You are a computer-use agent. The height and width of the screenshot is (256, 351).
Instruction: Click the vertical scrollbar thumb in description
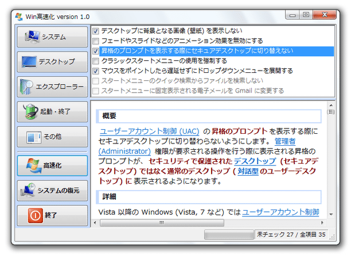[x=331, y=112]
